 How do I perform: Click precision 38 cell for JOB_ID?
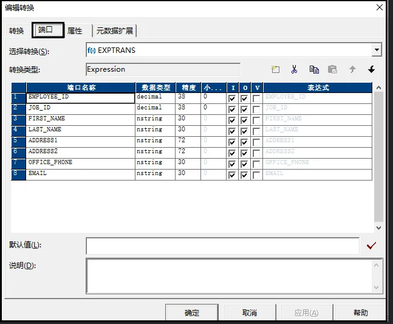(188, 109)
